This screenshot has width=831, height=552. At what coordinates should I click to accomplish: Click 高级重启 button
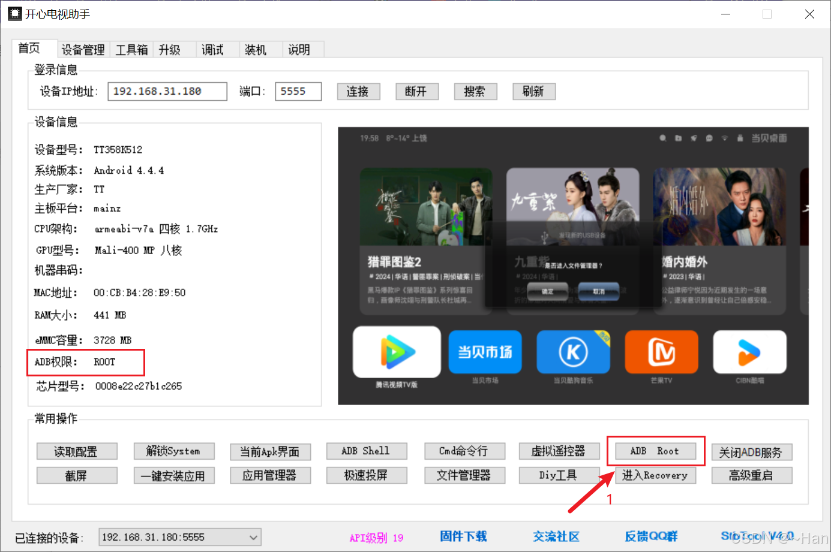point(752,475)
